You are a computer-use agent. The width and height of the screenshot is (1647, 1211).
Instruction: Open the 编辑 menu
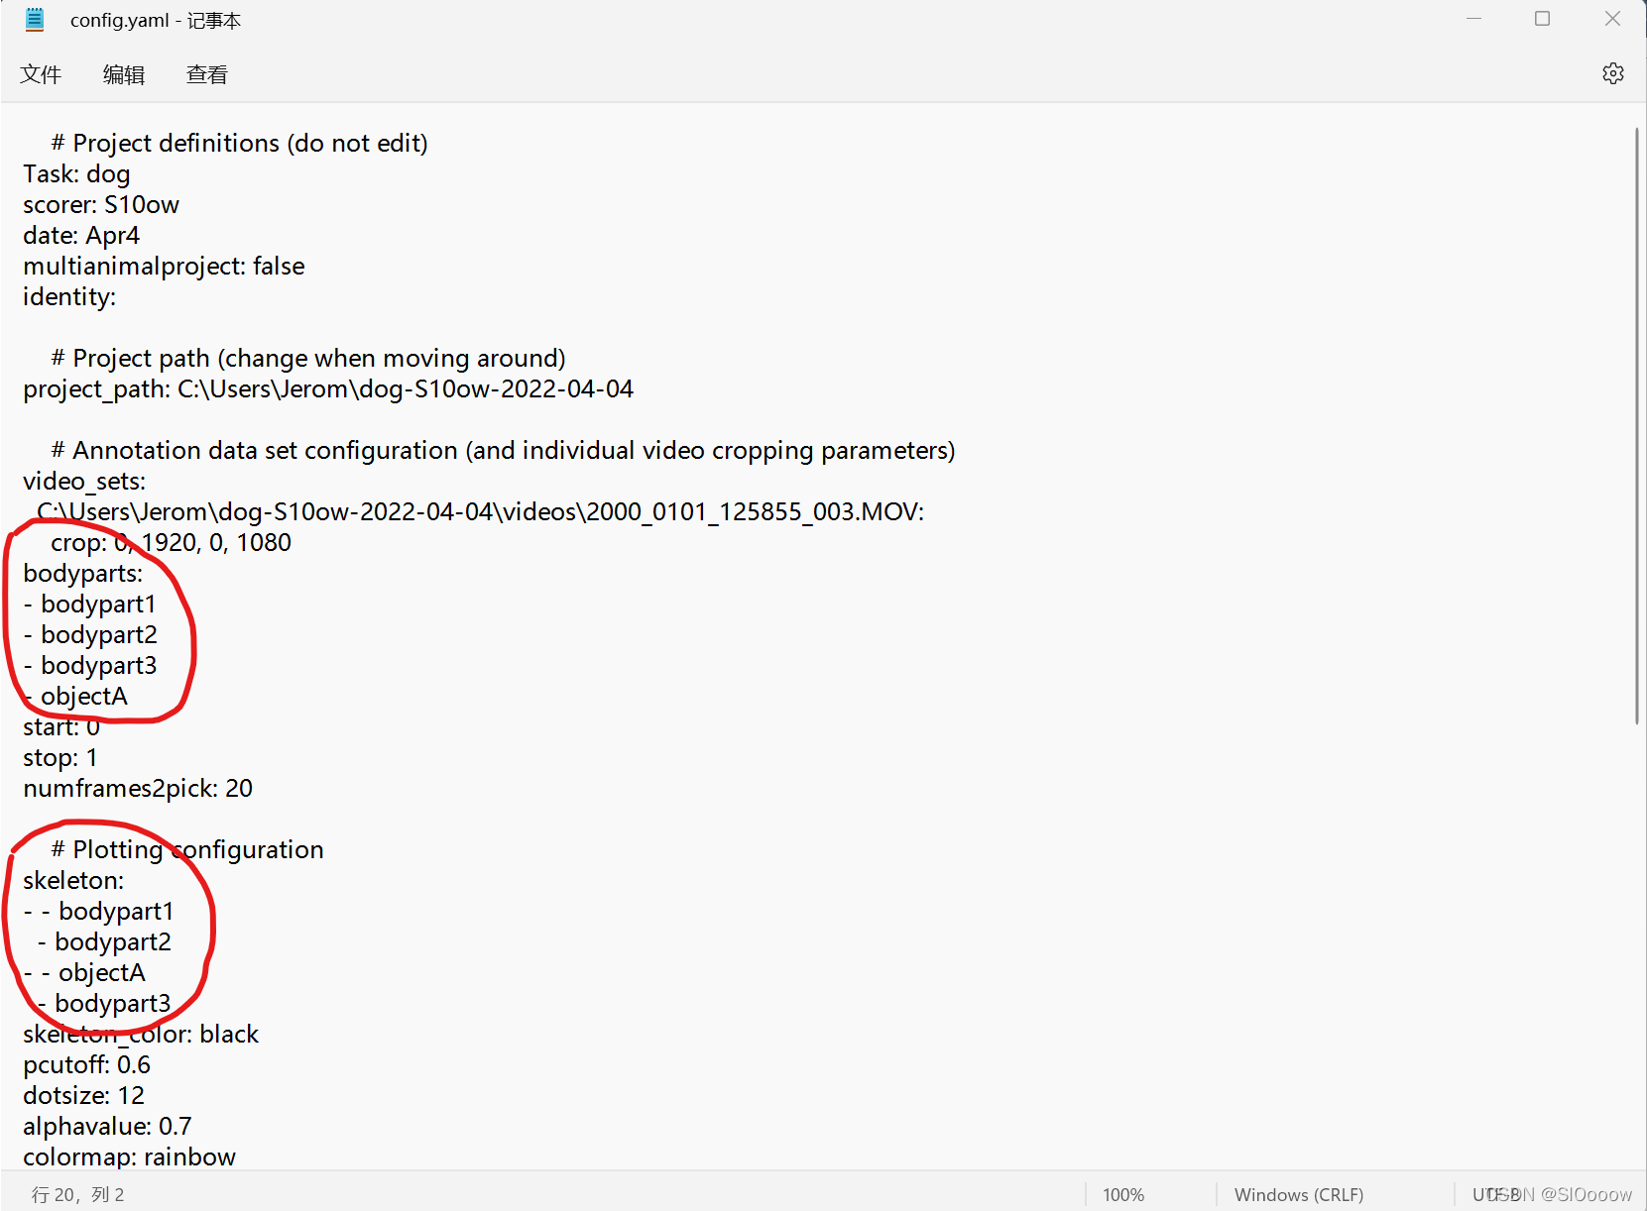(x=124, y=74)
